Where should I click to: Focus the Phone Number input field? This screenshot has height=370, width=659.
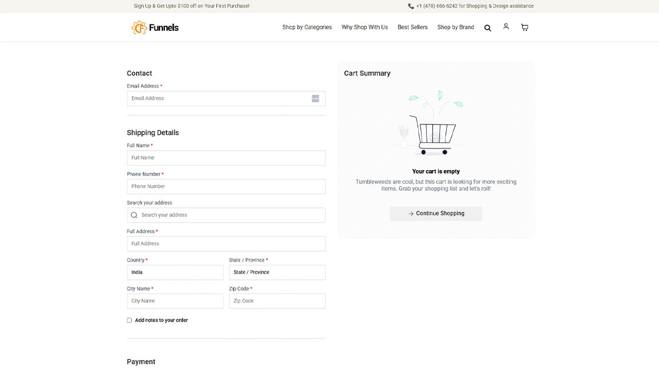(226, 187)
